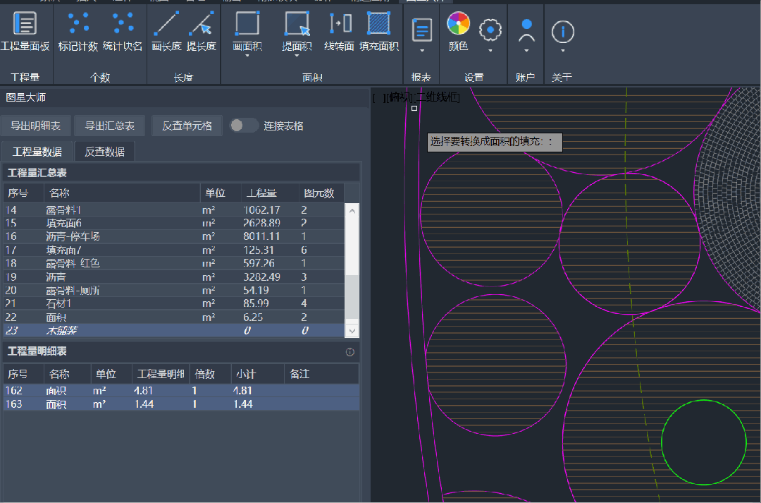
Task: Open the 关于 info icon
Action: 562,32
